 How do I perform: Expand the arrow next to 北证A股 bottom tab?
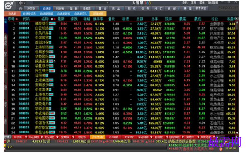[x=57, y=137]
